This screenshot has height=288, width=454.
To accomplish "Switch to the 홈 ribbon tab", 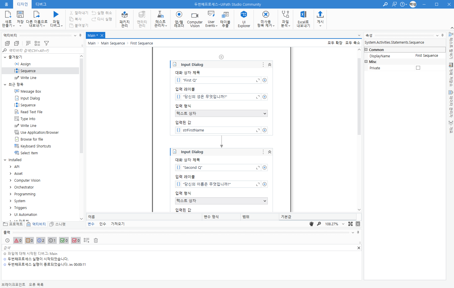I will [6, 4].
